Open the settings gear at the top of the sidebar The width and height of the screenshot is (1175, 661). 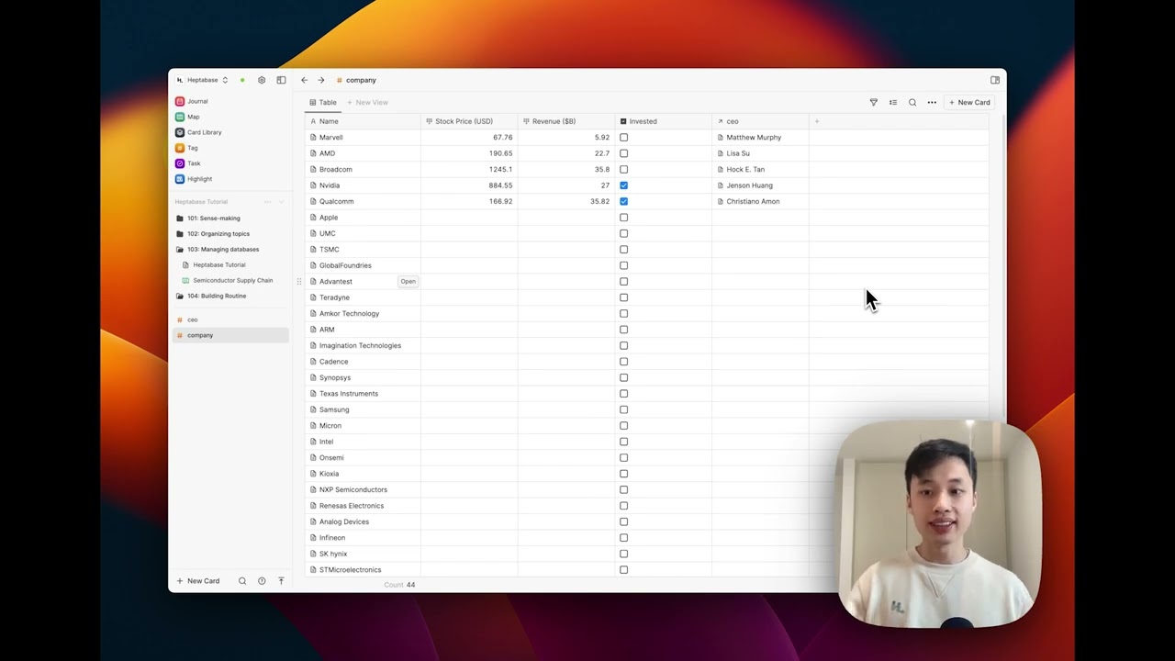click(x=262, y=80)
